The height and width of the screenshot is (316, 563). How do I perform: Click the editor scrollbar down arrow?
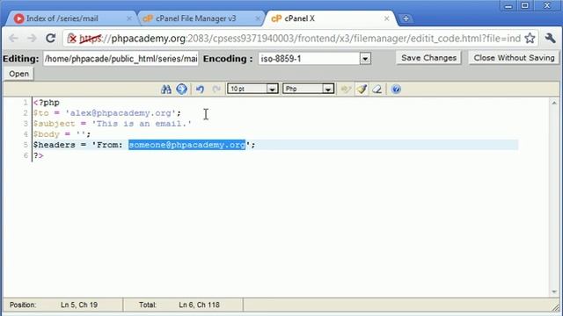[554, 291]
